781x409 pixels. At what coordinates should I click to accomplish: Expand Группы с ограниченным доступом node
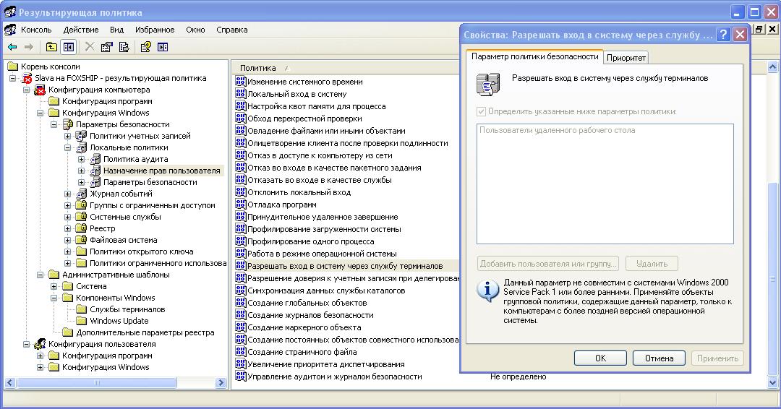[x=68, y=205]
